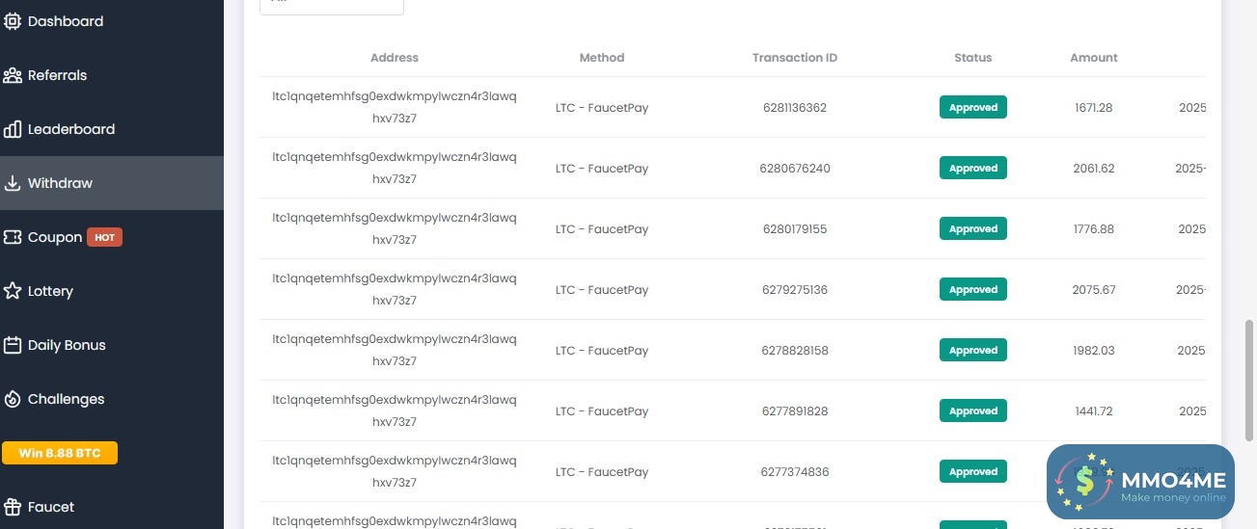Click the MMO4ME Make money online logo
The width and height of the screenshot is (1257, 529).
[x=1140, y=483]
